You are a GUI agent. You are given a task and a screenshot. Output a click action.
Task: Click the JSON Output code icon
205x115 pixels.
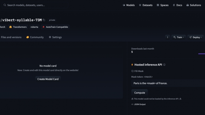(x=132, y=104)
